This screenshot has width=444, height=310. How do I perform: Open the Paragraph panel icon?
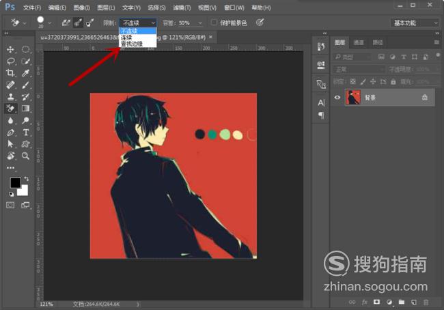[321, 115]
